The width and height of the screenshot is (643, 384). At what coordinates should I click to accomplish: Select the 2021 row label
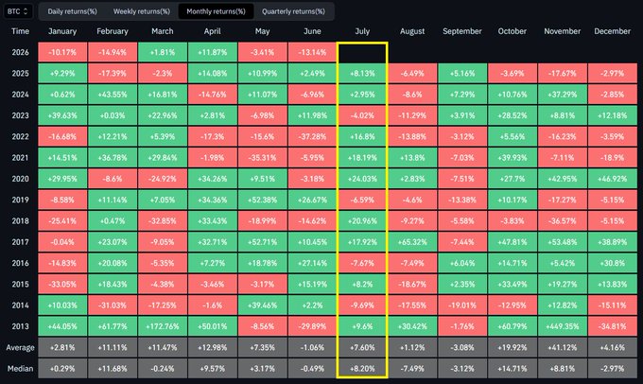(20, 158)
